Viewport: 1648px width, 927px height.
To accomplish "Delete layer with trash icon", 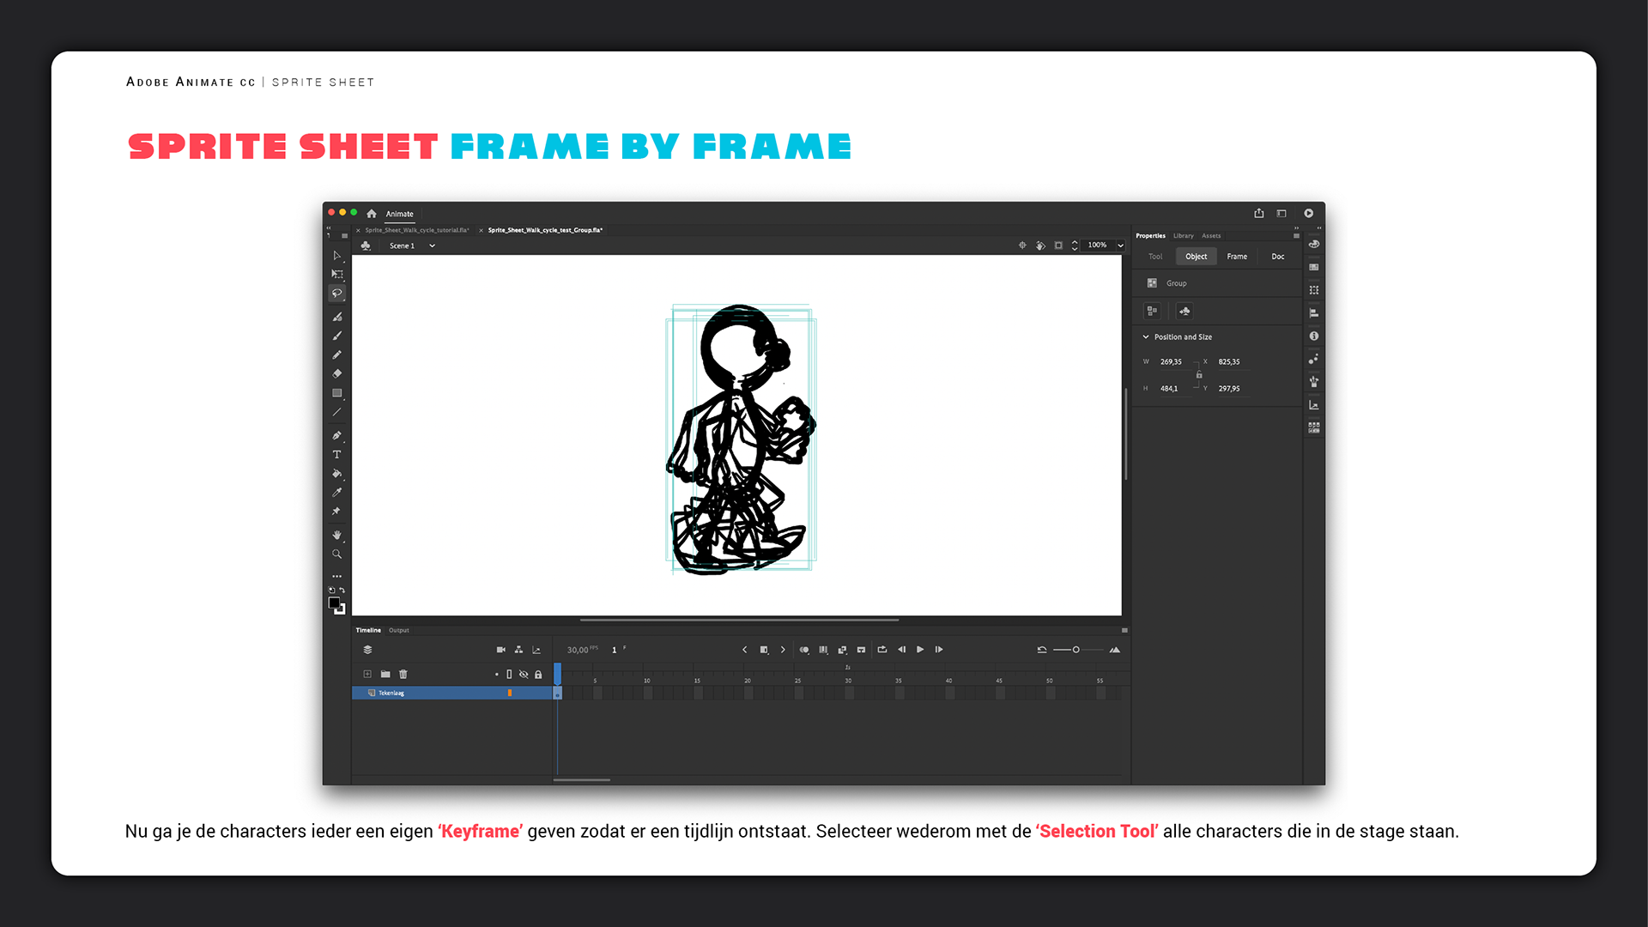I will [403, 675].
